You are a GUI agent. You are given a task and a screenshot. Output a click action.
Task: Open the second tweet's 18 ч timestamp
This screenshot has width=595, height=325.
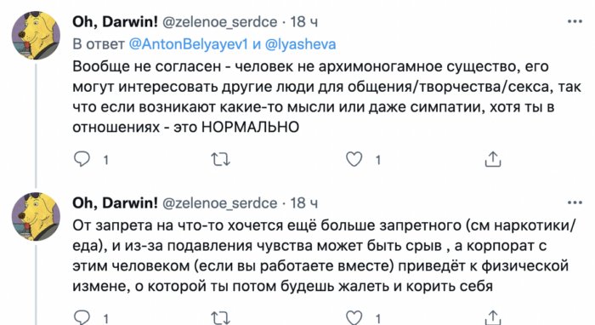tap(304, 203)
